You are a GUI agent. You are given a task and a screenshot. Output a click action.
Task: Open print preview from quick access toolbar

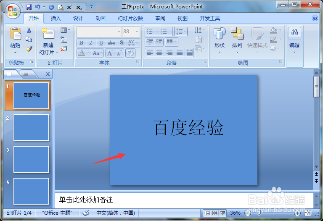coord(61,8)
